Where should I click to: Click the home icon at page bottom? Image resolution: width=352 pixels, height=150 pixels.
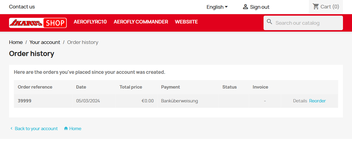(x=66, y=128)
